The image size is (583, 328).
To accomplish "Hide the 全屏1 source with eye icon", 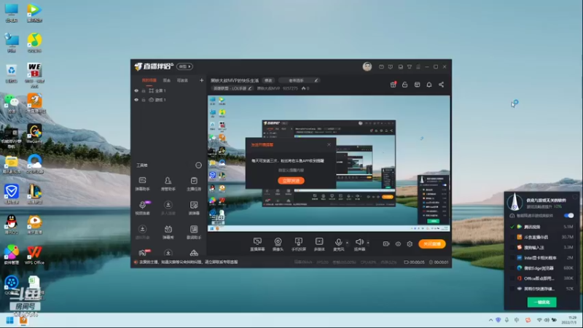I will coord(136,90).
